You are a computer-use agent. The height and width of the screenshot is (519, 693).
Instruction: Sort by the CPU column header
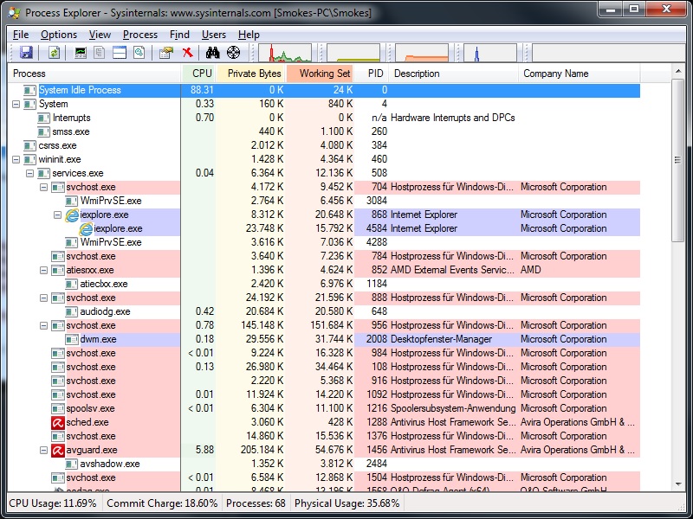198,74
